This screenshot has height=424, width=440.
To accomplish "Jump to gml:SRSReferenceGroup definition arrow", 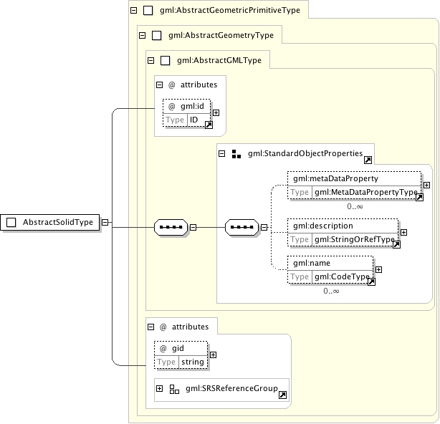I will [x=282, y=395].
